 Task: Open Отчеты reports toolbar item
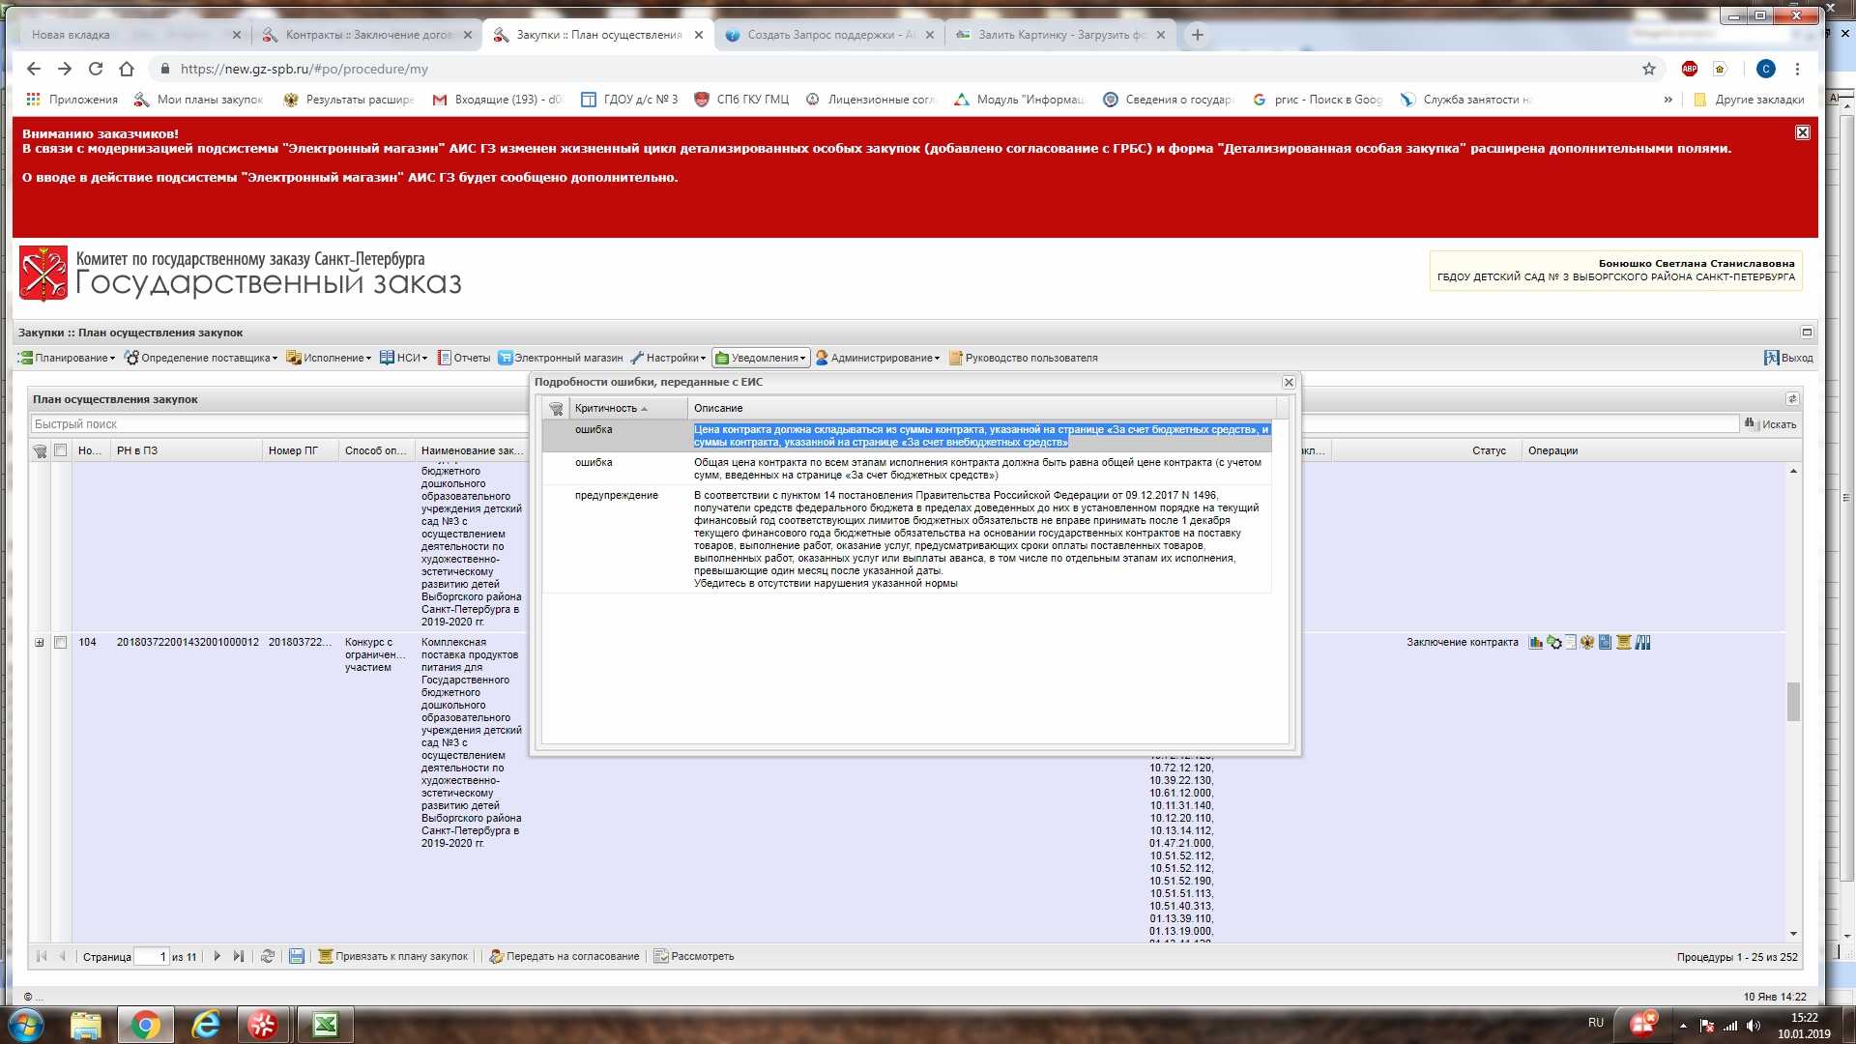pyautogui.click(x=464, y=359)
